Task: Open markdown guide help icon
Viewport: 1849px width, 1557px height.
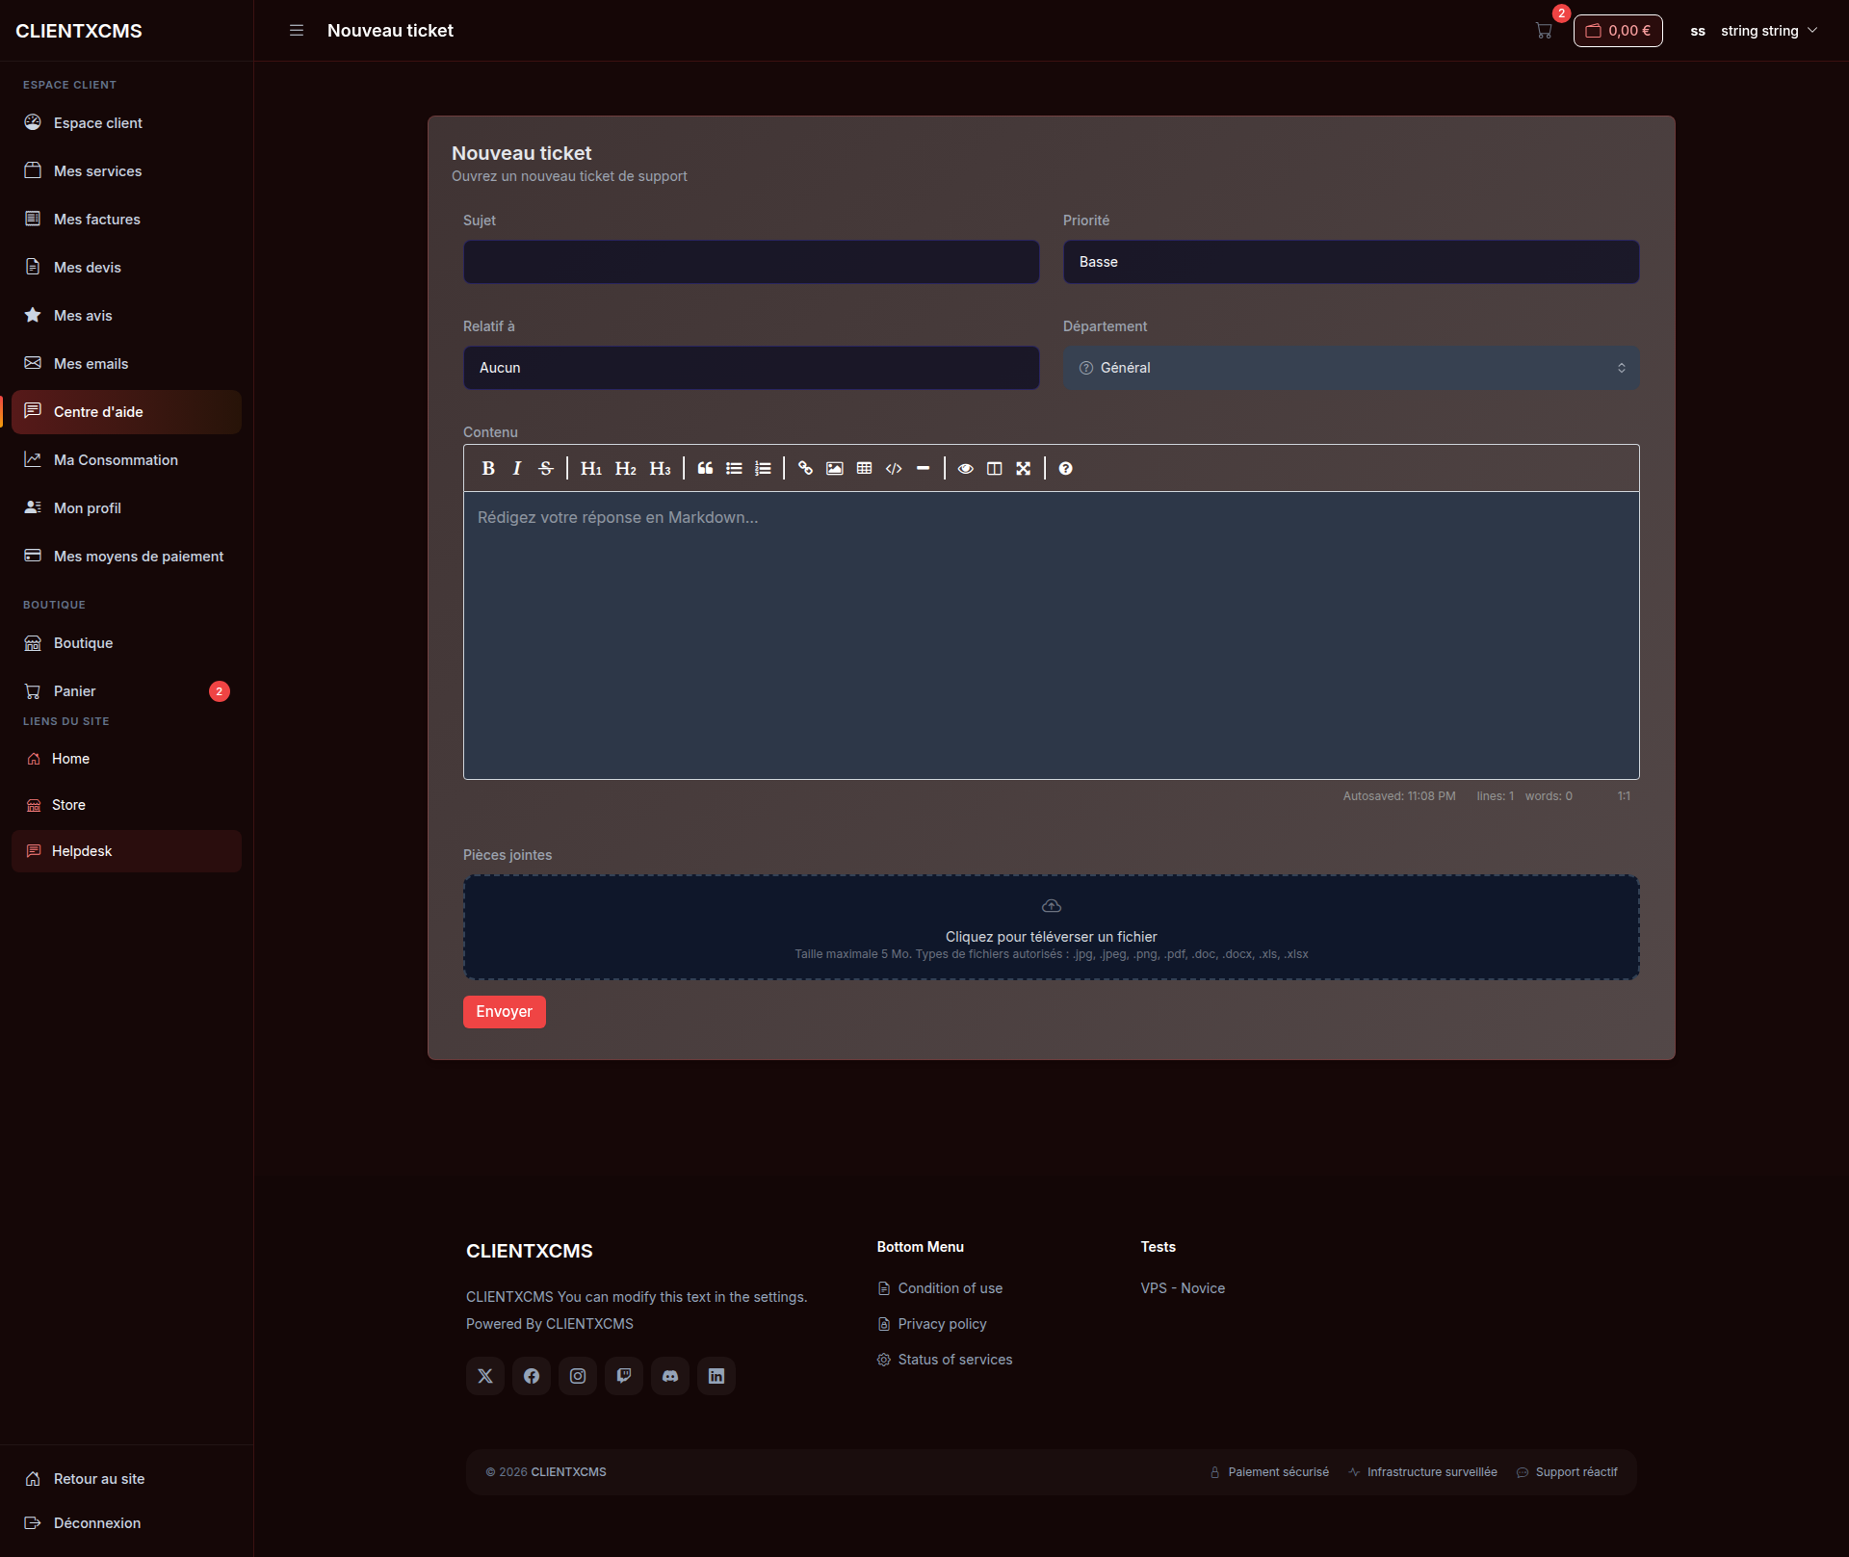Action: 1065,469
